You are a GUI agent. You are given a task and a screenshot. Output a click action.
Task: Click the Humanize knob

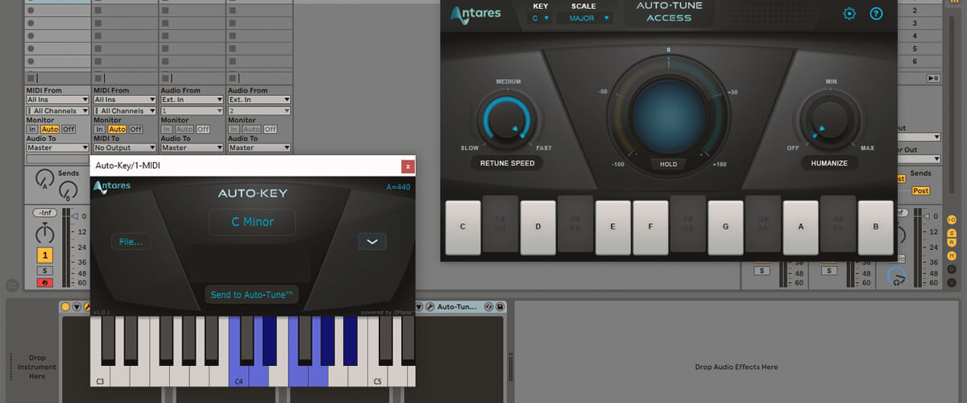pos(832,119)
